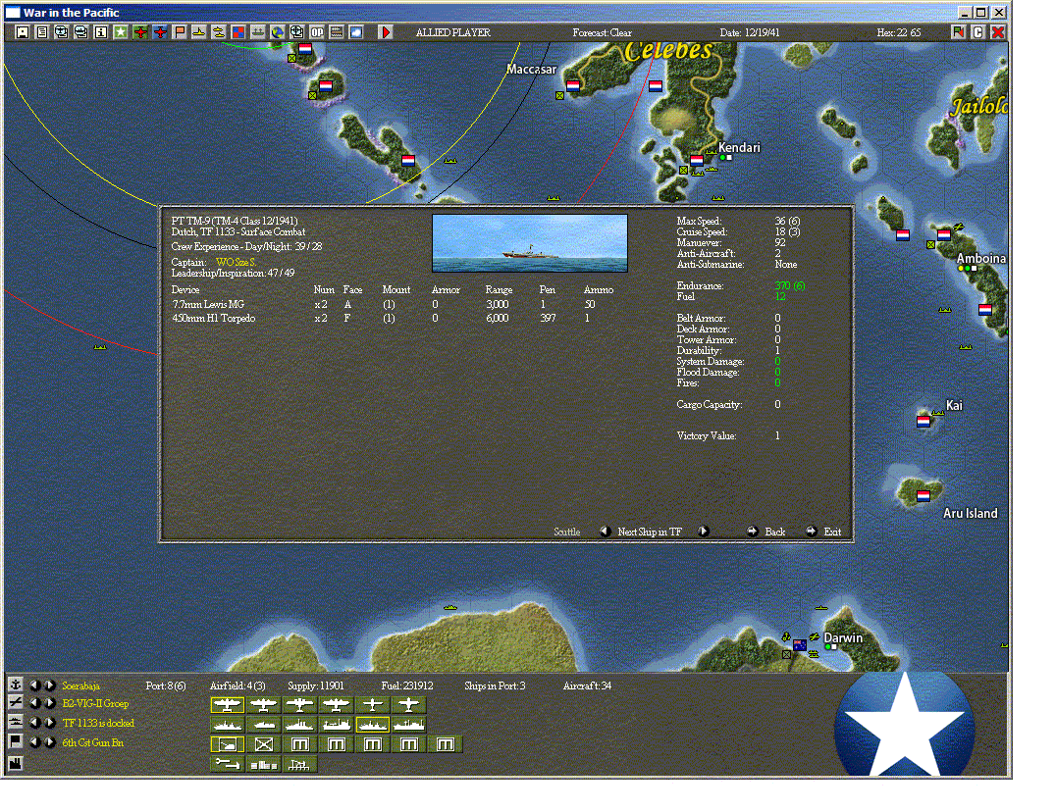Go to previous base before Soerabaja
Image resolution: width=1055 pixels, height=812 pixels.
coord(35,685)
